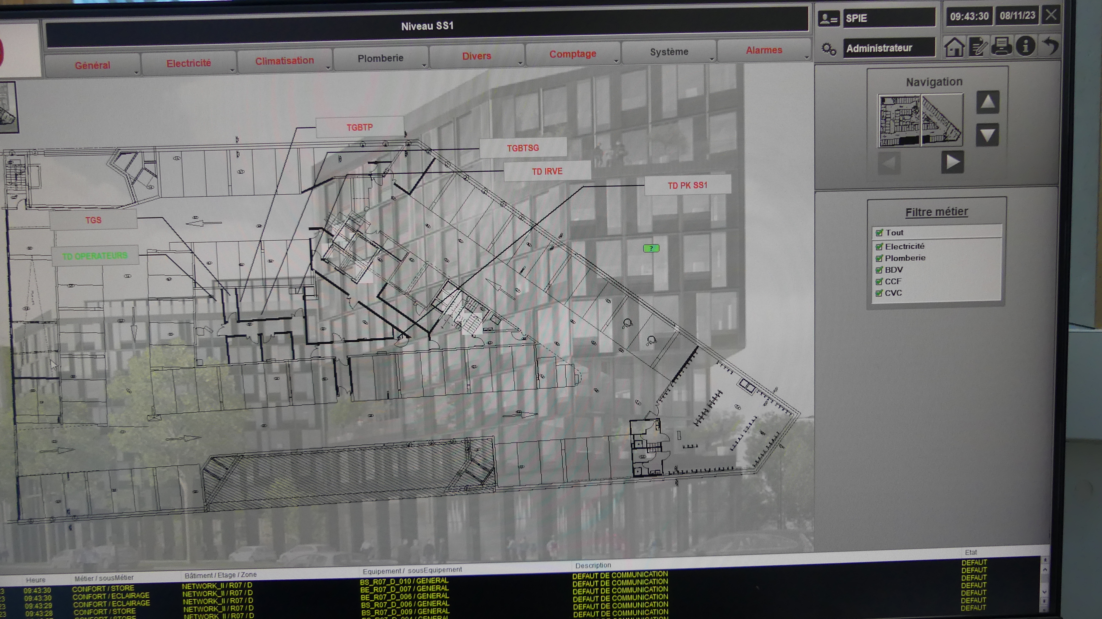Viewport: 1102px width, 619px height.
Task: Uncheck the Electricité filter
Action: 880,247
